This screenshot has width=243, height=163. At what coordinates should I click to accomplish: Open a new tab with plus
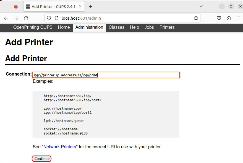[x=90, y=7]
